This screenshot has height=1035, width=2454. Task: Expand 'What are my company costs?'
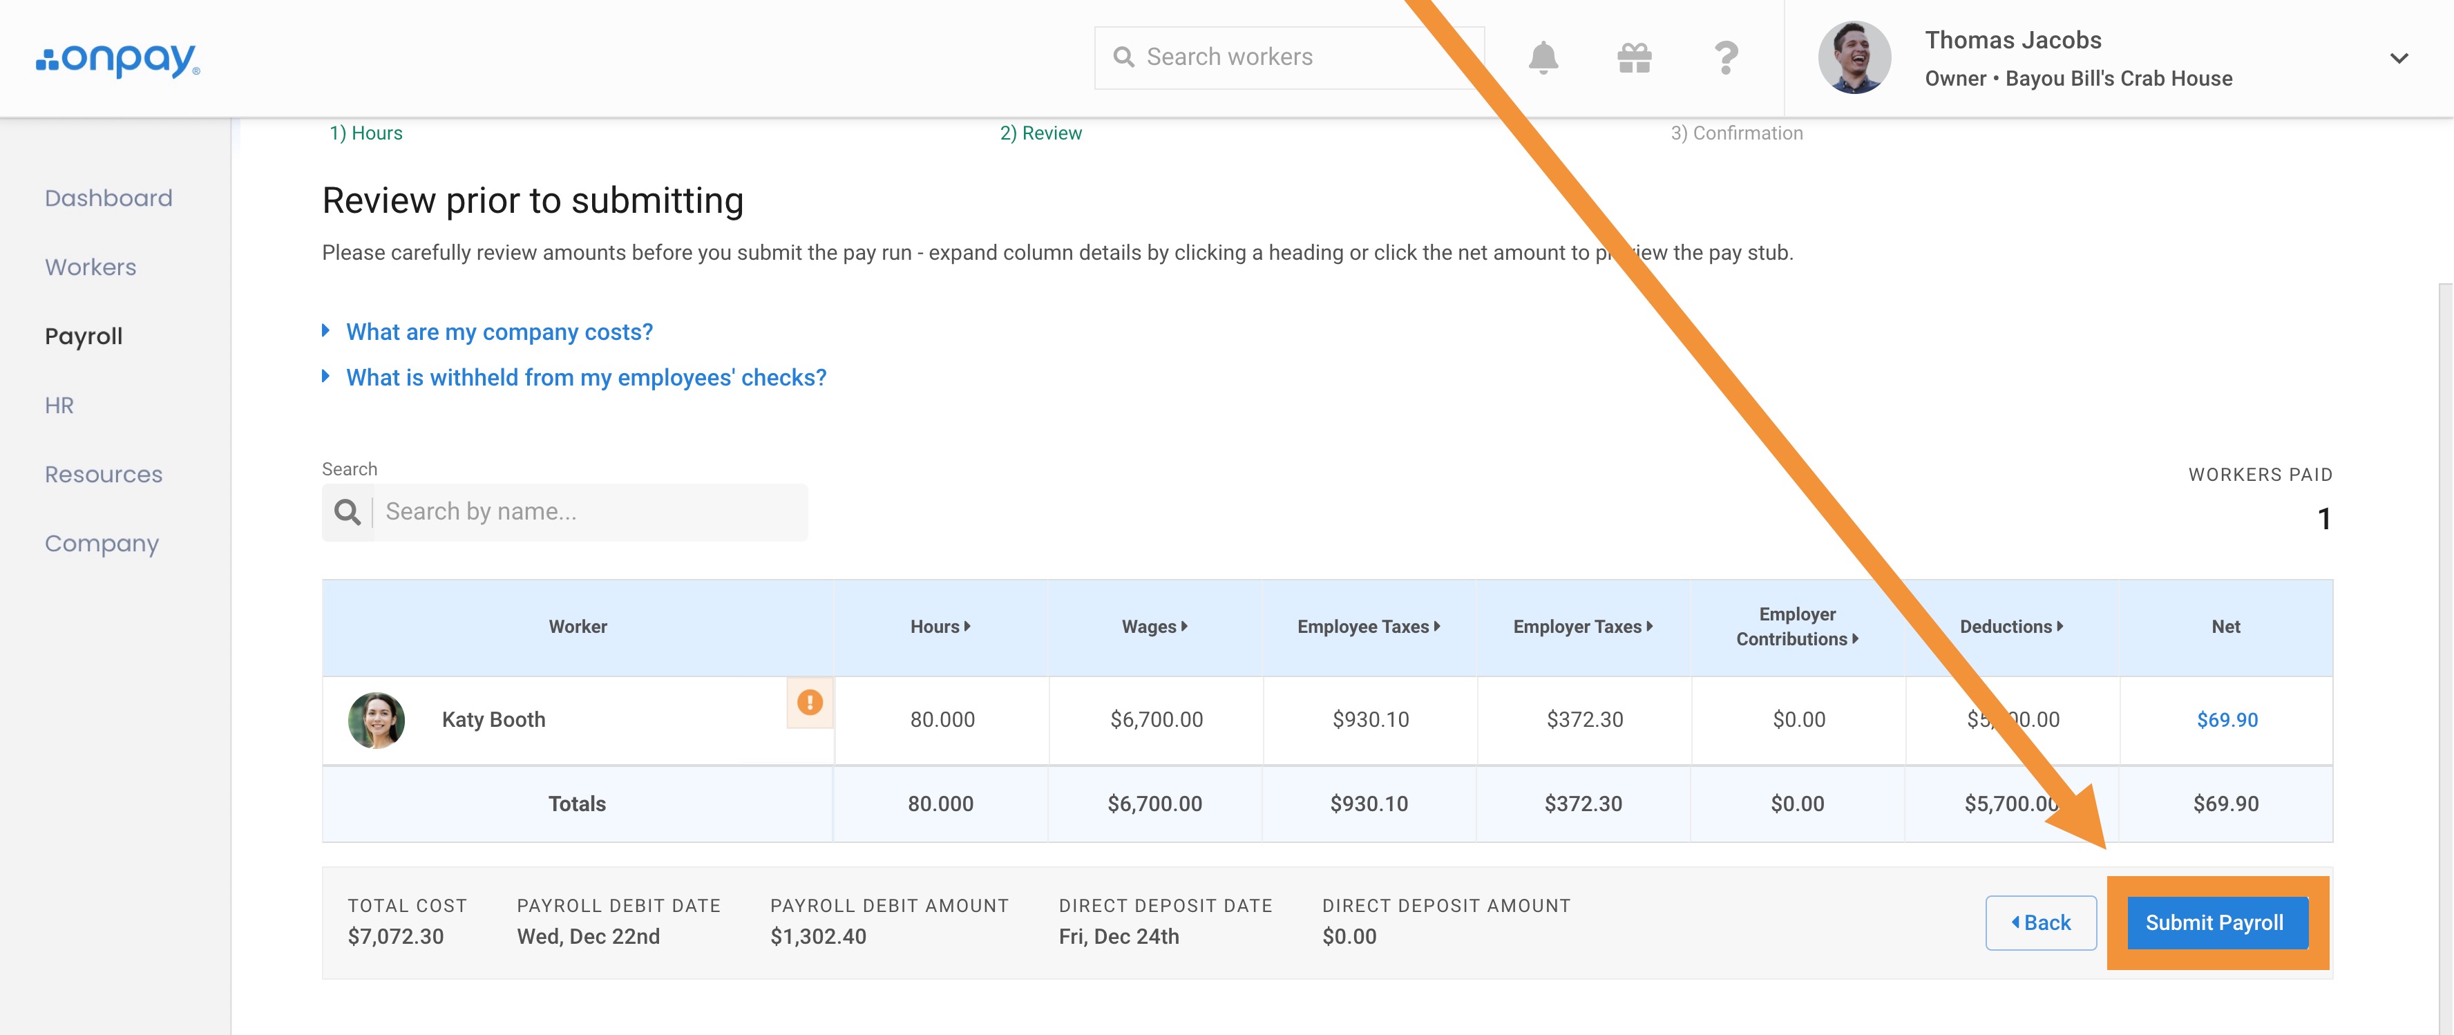tap(498, 332)
